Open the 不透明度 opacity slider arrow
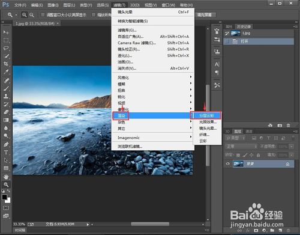Screen dimensions: 300x235 pyautogui.click(x=292, y=147)
